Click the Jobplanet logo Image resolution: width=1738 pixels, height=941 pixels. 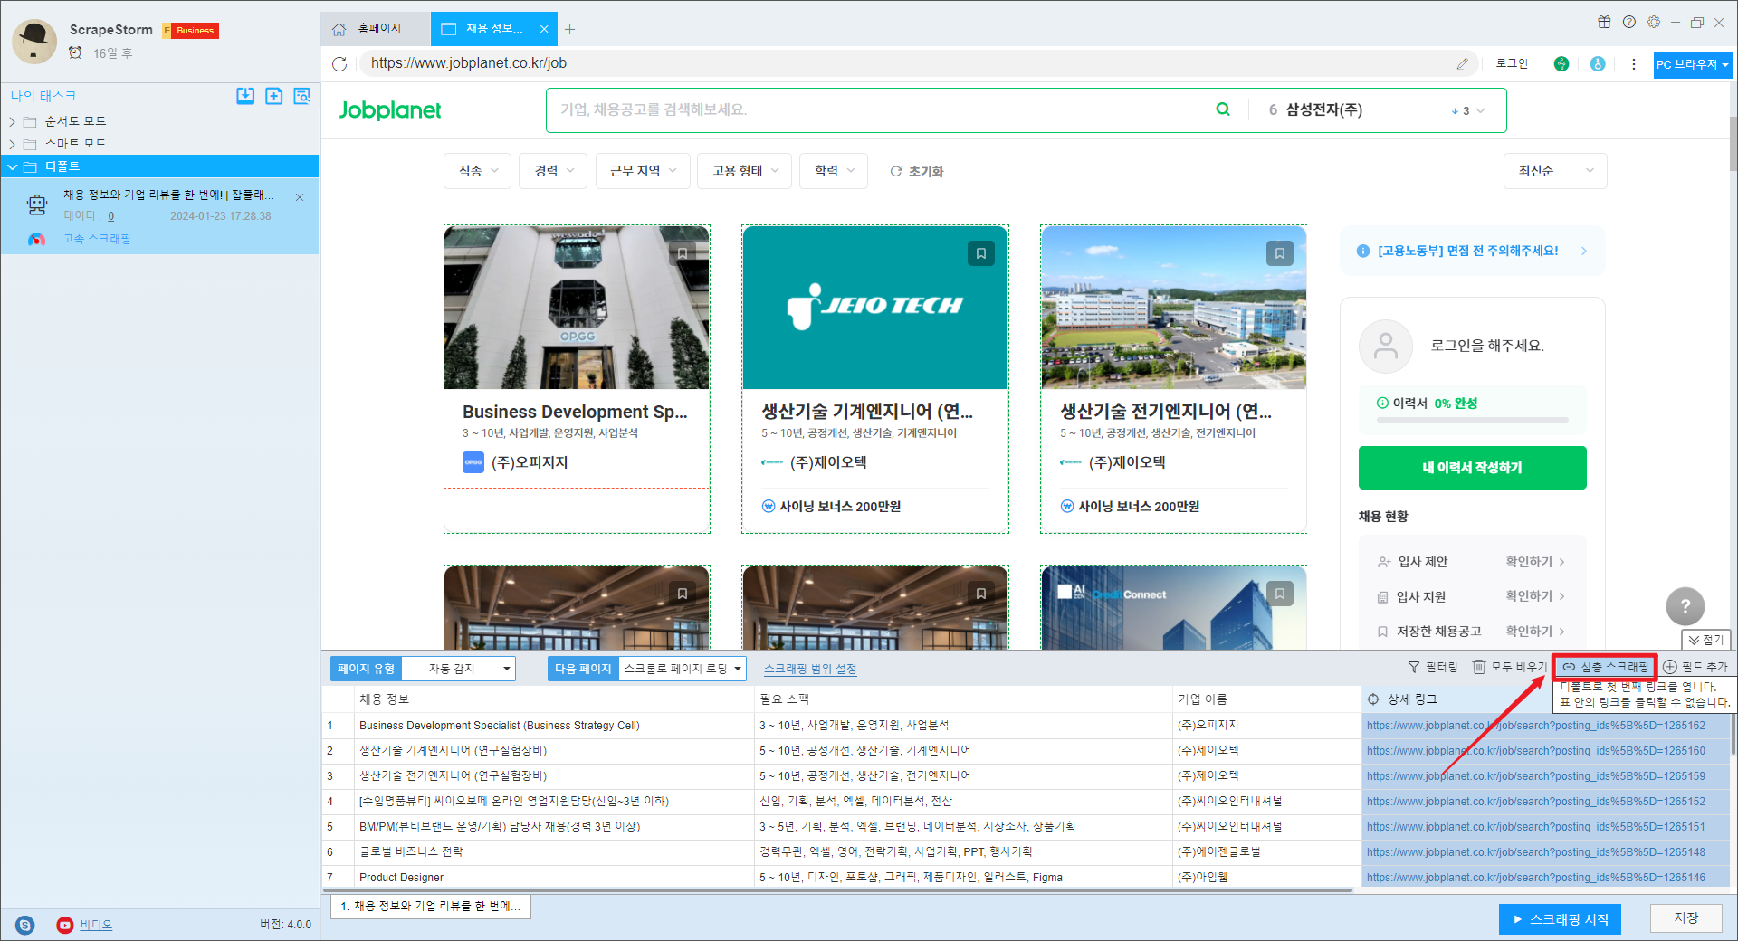390,110
